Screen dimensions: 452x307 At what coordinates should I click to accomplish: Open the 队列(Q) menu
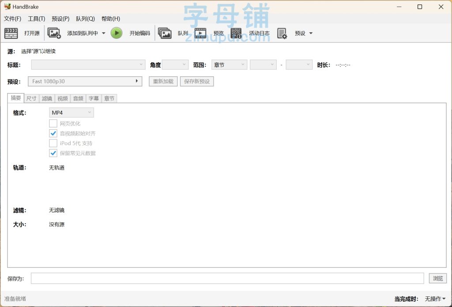(85, 19)
